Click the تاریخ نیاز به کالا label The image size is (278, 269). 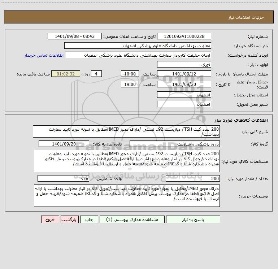[x=108, y=144]
